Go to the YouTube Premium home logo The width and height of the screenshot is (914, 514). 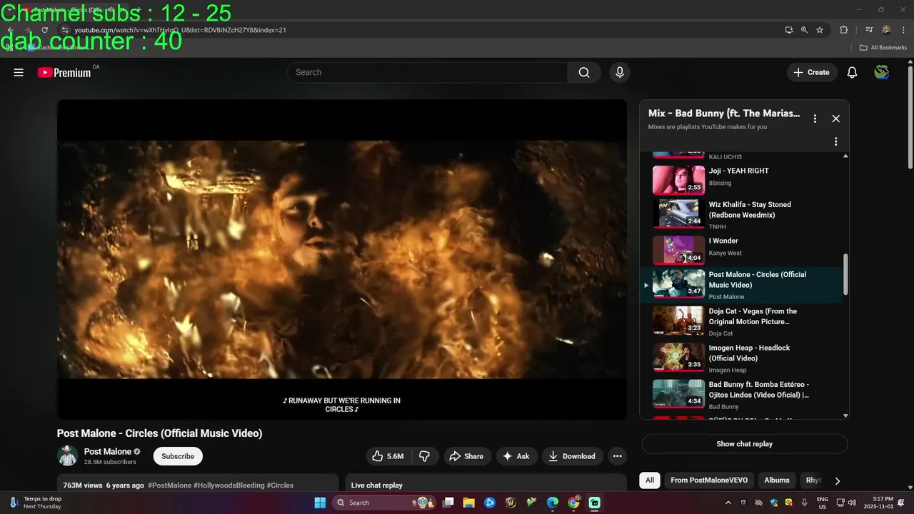tap(64, 72)
